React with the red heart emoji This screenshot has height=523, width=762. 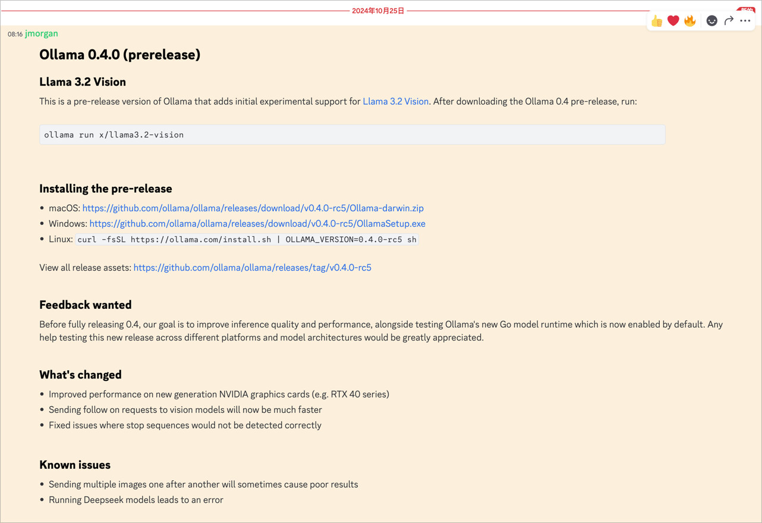coord(673,21)
